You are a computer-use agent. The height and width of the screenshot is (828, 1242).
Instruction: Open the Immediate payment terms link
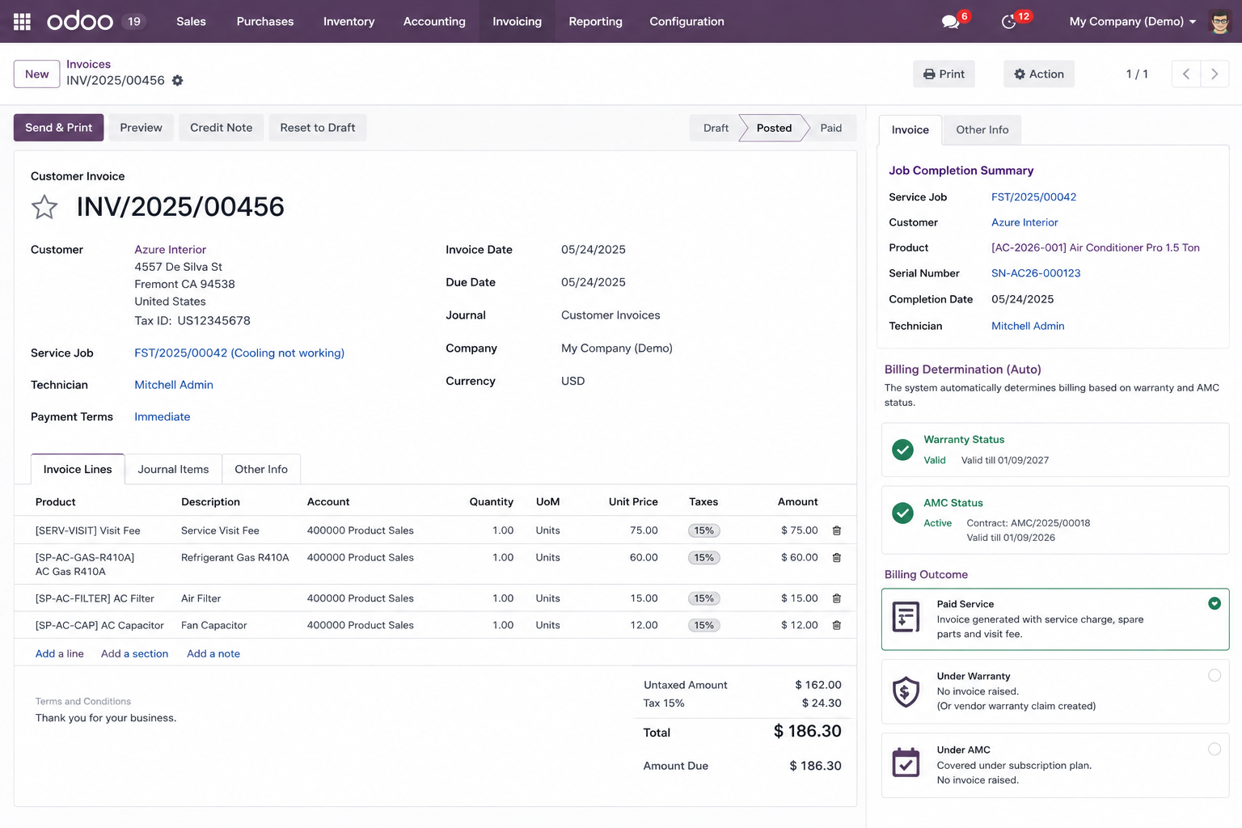[x=163, y=416]
